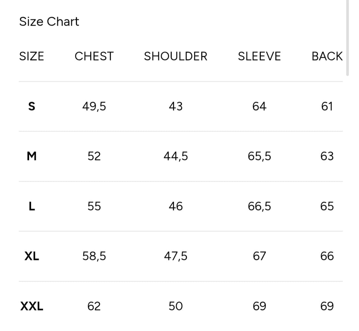The height and width of the screenshot is (331, 359).
Task: Click the Size Chart heading
Action: 49,22
